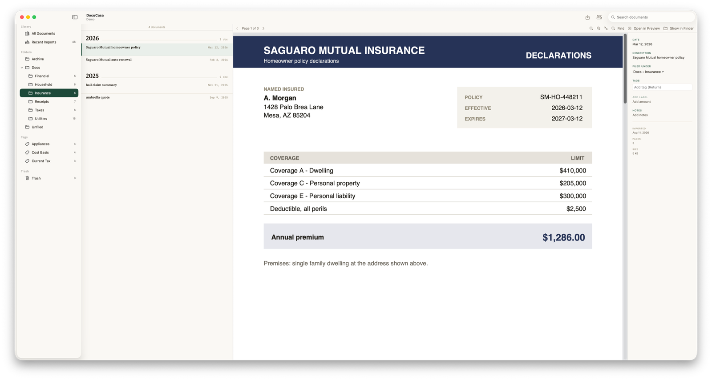Click the description Saguaro Mutual homeowner policy
This screenshot has height=380, width=712.
658,58
